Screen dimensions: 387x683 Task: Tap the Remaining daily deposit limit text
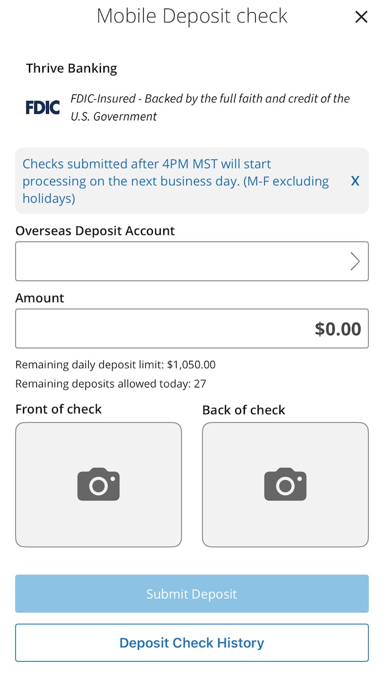115,365
